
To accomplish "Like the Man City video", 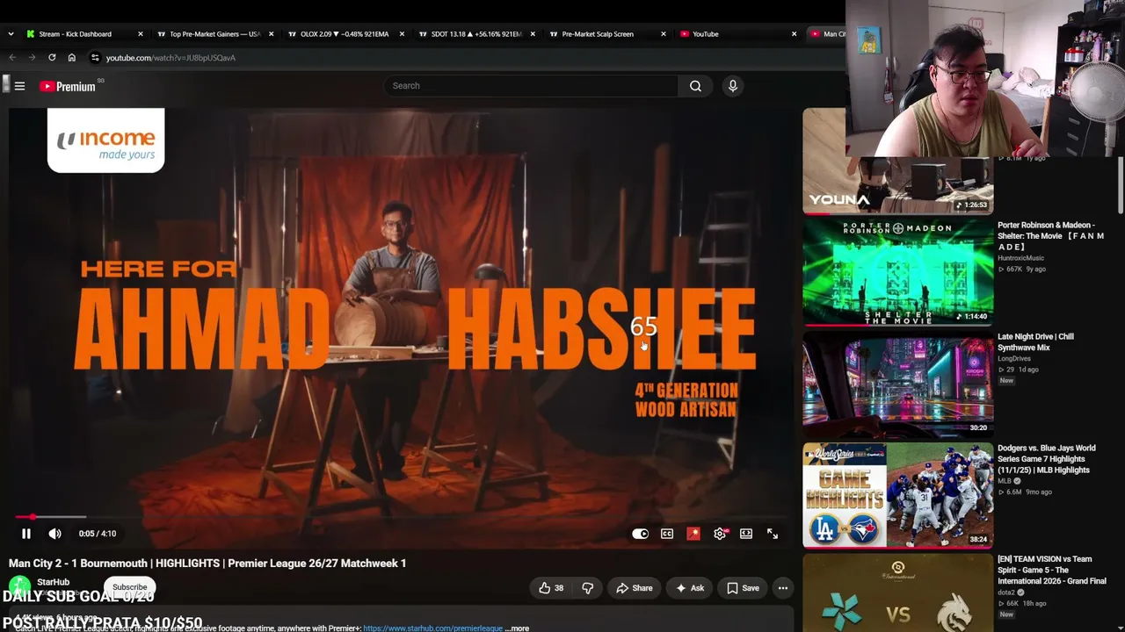I will [x=551, y=588].
